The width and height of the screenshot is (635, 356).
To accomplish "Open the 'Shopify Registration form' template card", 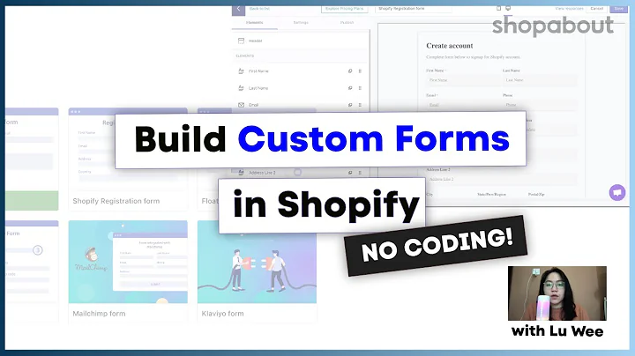I will [x=128, y=159].
